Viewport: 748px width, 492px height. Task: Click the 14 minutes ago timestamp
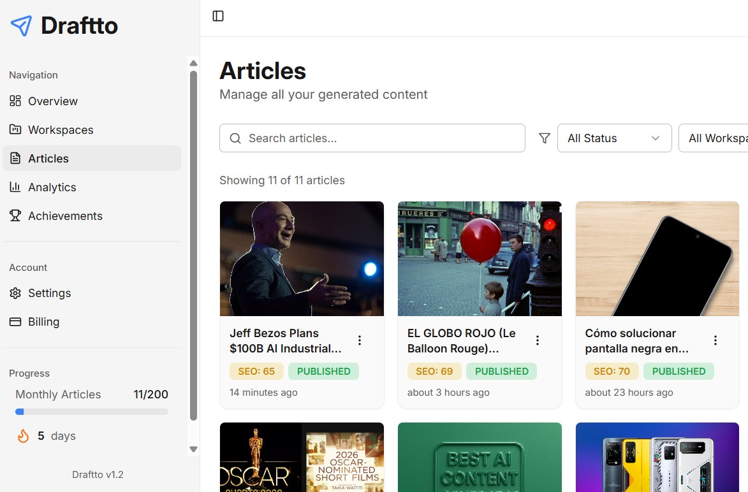point(263,393)
